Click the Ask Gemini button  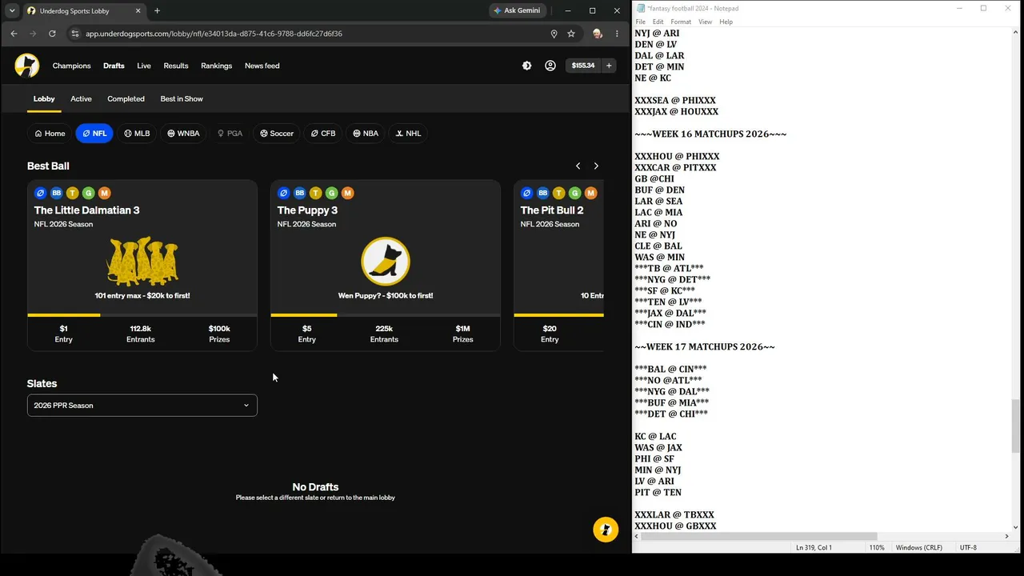[517, 10]
